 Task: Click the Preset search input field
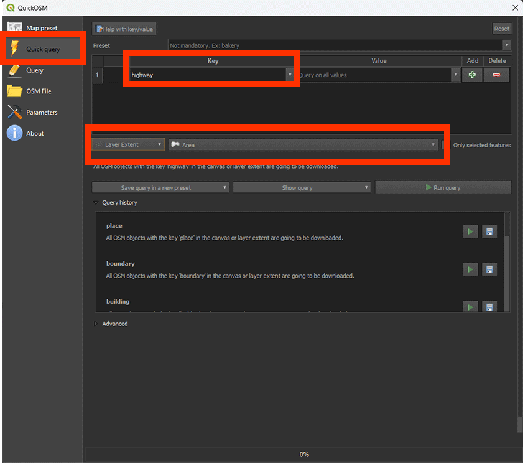coord(336,45)
